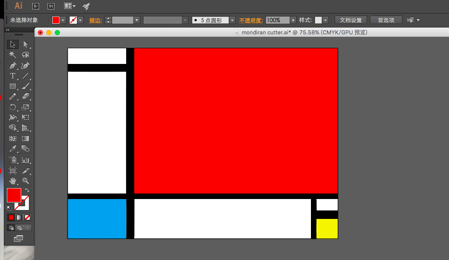The width and height of the screenshot is (449, 260).
Task: Click the red fill swatch in control bar
Action: click(x=56, y=20)
